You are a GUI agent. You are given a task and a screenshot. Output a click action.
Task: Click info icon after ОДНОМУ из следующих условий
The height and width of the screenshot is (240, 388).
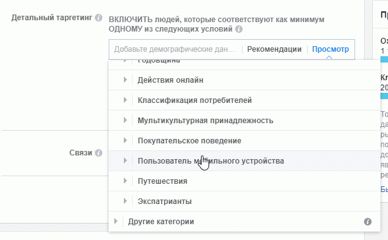239,29
